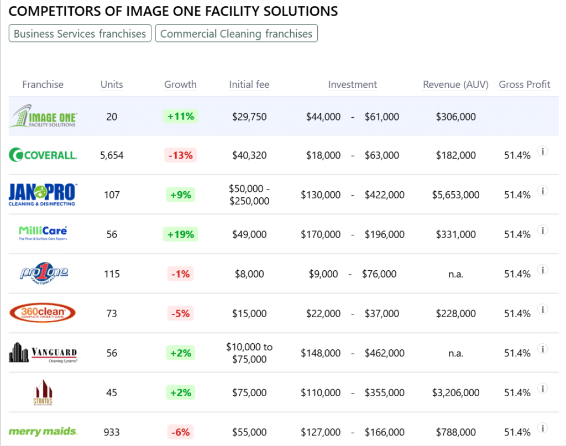Image resolution: width=566 pixels, height=446 pixels.
Task: Click the +2% growth badge in the Vanguard row
Action: [x=181, y=353]
